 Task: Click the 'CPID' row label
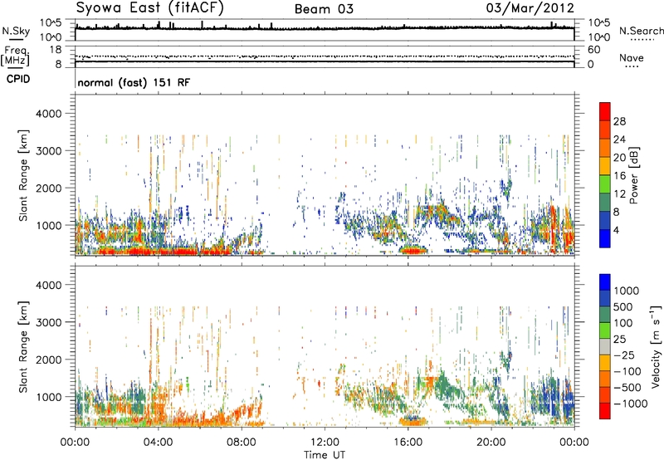coord(18,79)
